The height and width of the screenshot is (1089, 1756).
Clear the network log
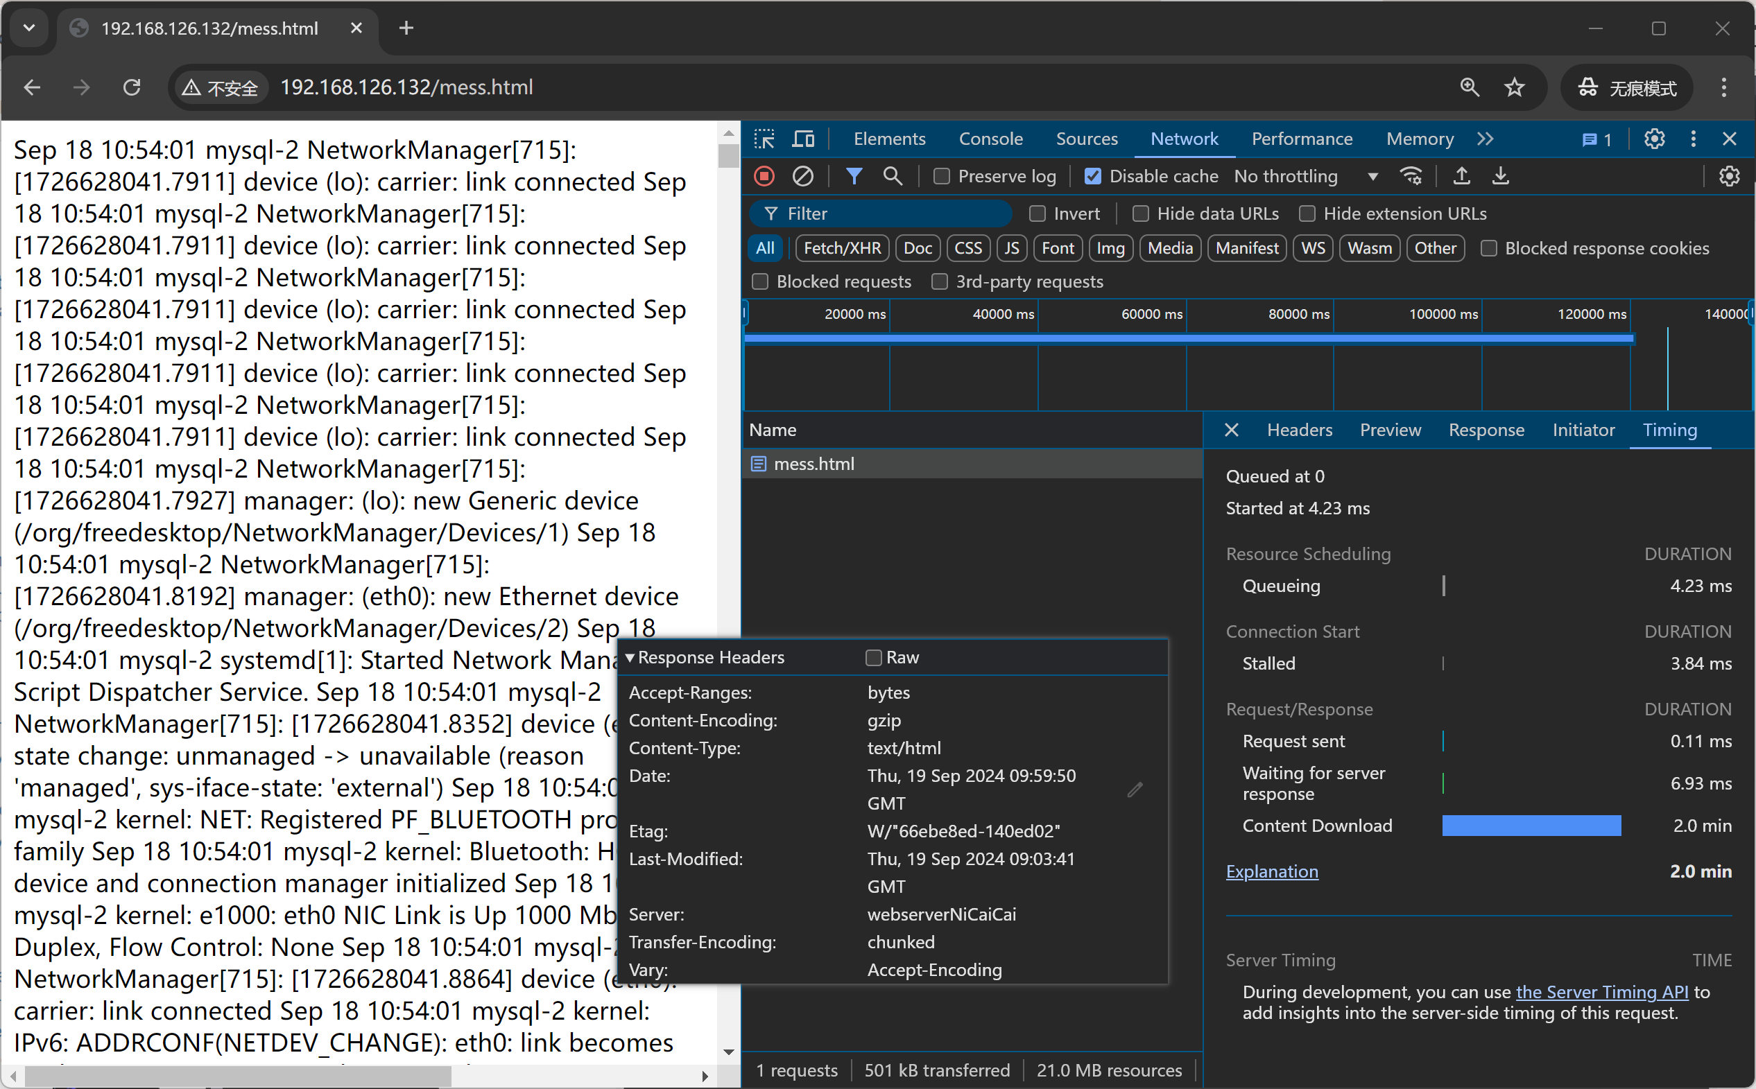click(x=802, y=177)
